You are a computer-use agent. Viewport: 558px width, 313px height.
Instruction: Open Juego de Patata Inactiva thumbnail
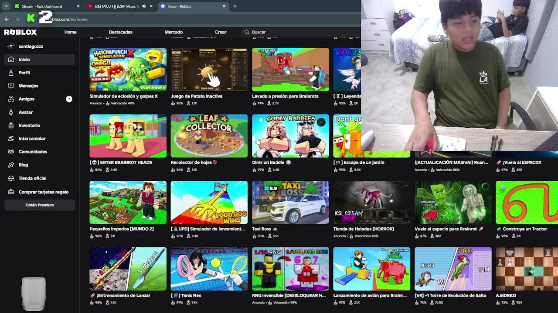pos(209,70)
